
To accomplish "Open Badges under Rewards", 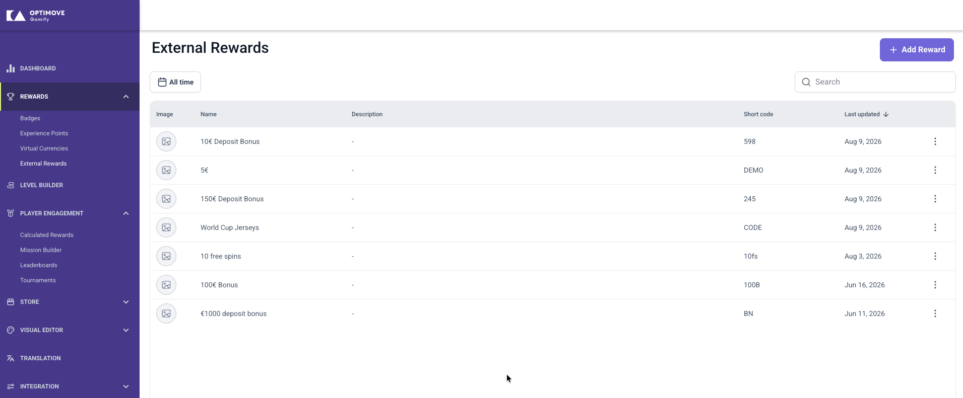I will 30,118.
